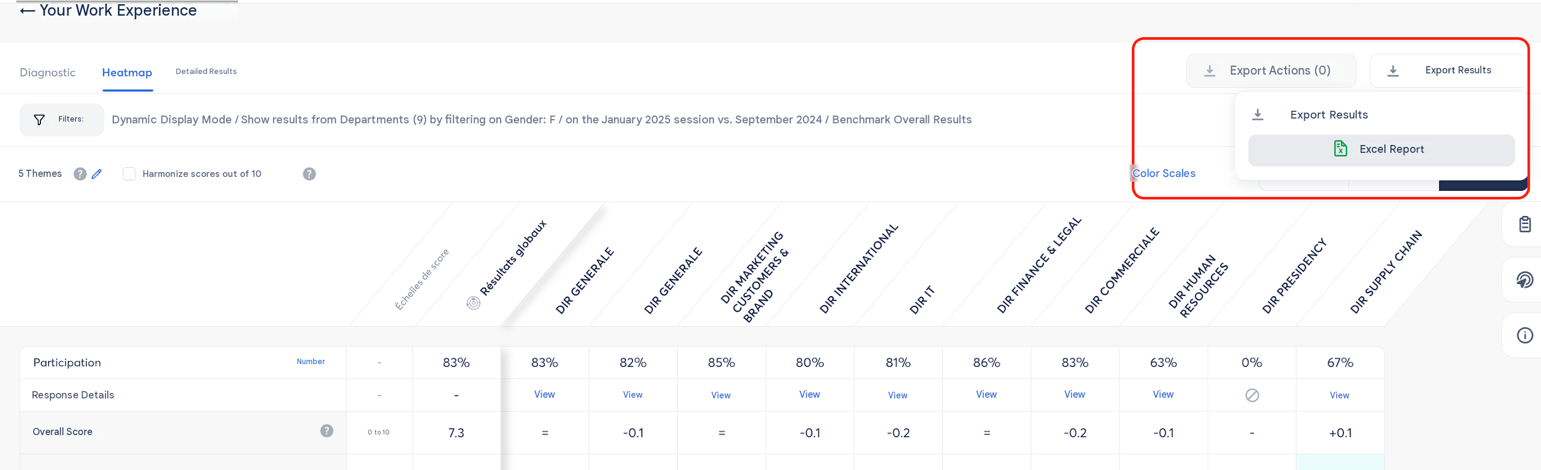The image size is (1541, 470).
Task: Click the help icon next to 5 Themes
Action: 80,174
